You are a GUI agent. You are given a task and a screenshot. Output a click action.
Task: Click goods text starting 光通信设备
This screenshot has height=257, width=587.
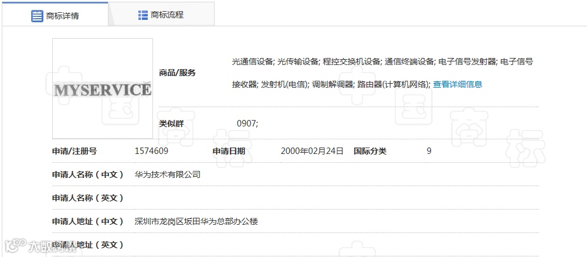click(253, 61)
